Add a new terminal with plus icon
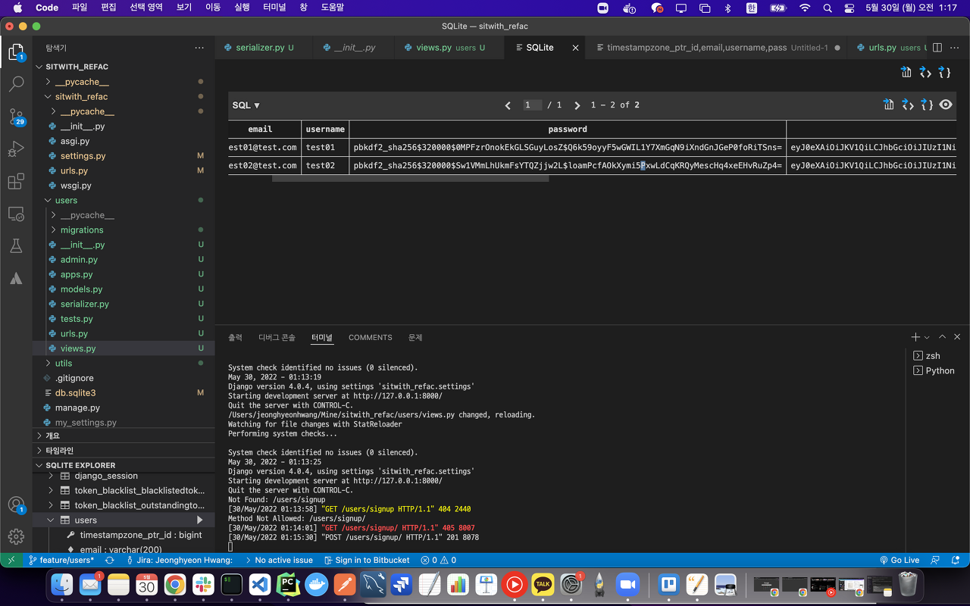The height and width of the screenshot is (606, 970). (915, 337)
